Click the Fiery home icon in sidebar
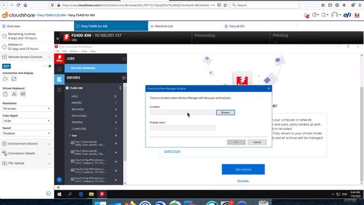 coord(59,69)
